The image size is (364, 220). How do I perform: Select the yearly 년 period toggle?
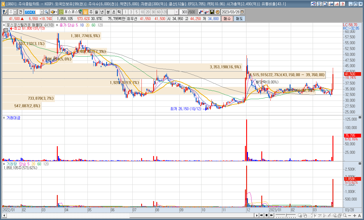tap(102, 12)
